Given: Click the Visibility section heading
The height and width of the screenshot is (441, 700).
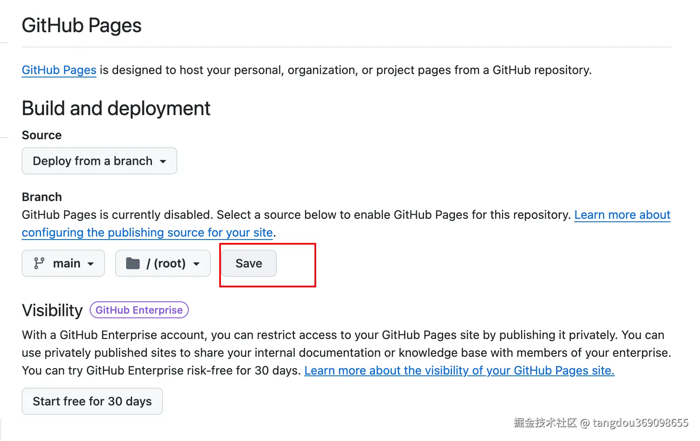Looking at the screenshot, I should pos(52,310).
